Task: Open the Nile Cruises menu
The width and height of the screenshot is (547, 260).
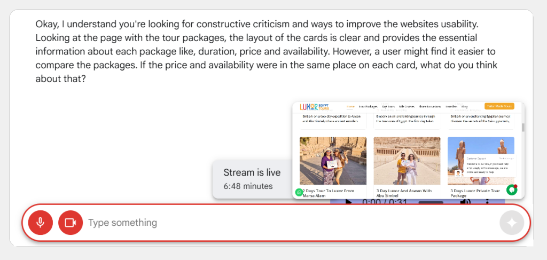Action: point(407,106)
